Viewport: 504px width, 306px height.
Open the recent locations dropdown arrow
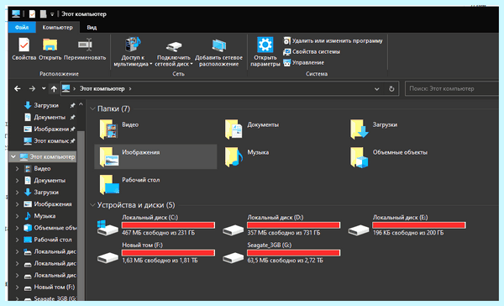point(44,88)
